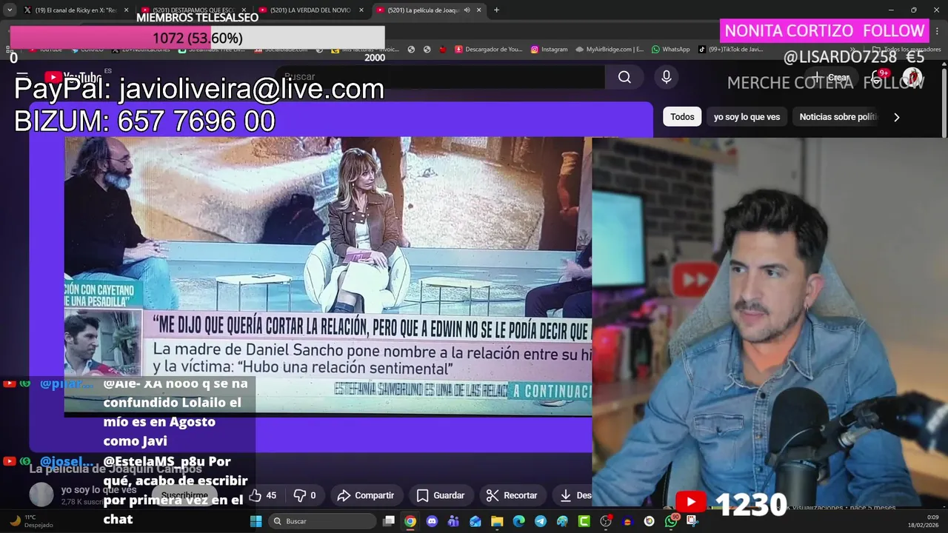Select the 'Todos' filter chip
The width and height of the screenshot is (948, 533).
click(x=682, y=117)
